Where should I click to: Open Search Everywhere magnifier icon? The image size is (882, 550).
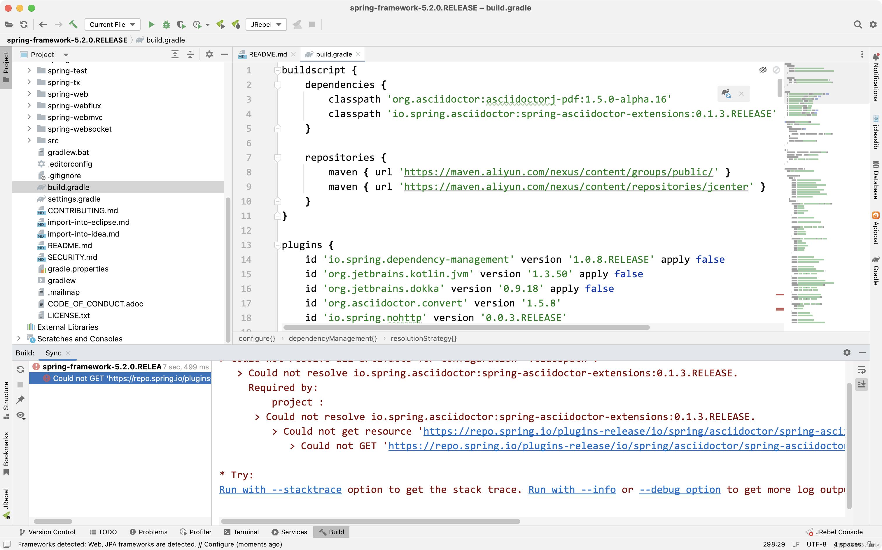[857, 25]
